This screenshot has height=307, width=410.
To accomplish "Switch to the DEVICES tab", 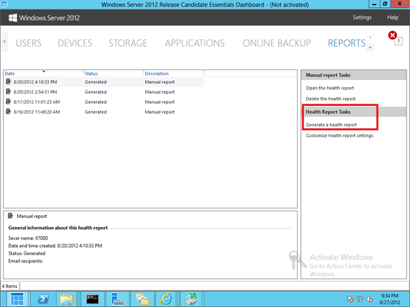I will pos(75,43).
